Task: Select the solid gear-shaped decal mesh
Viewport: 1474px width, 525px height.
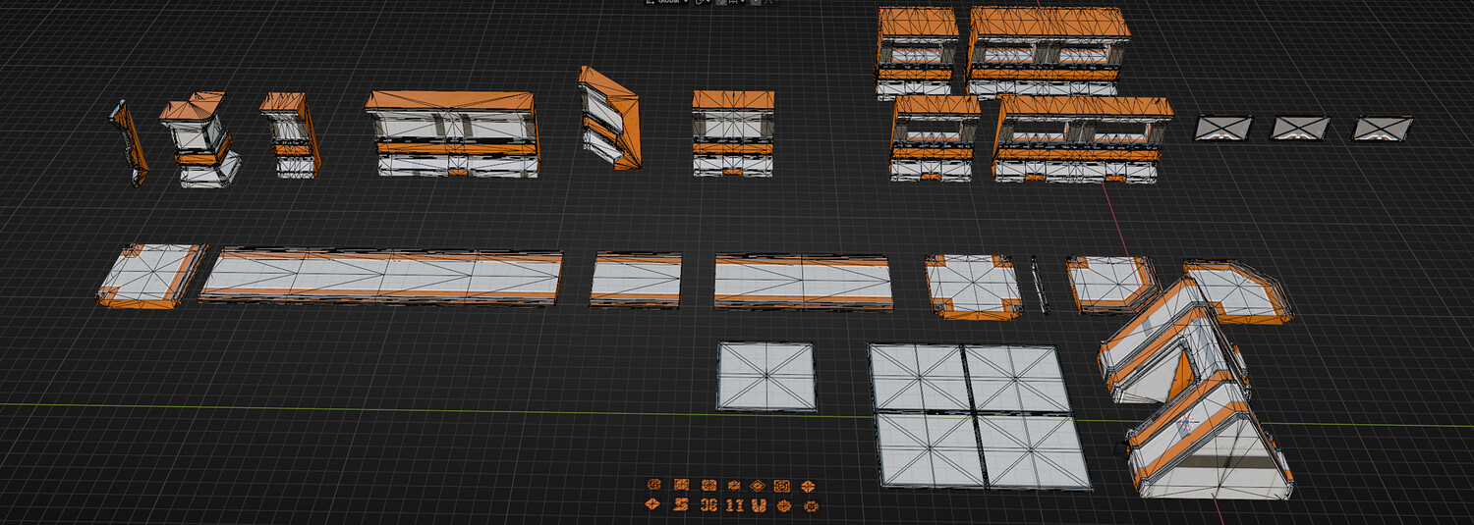Action: [x=784, y=506]
